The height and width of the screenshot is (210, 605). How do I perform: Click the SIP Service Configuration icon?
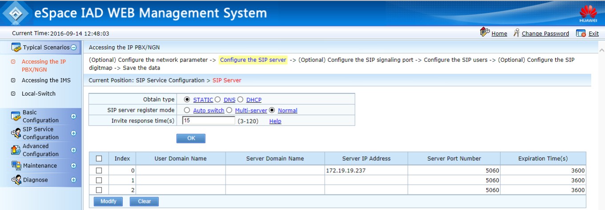click(x=16, y=133)
